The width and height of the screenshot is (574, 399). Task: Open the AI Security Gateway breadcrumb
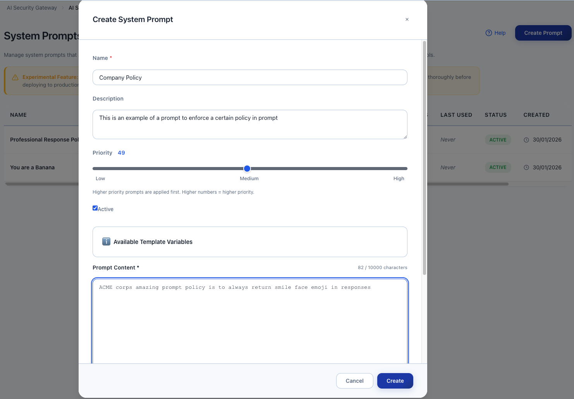(x=32, y=8)
